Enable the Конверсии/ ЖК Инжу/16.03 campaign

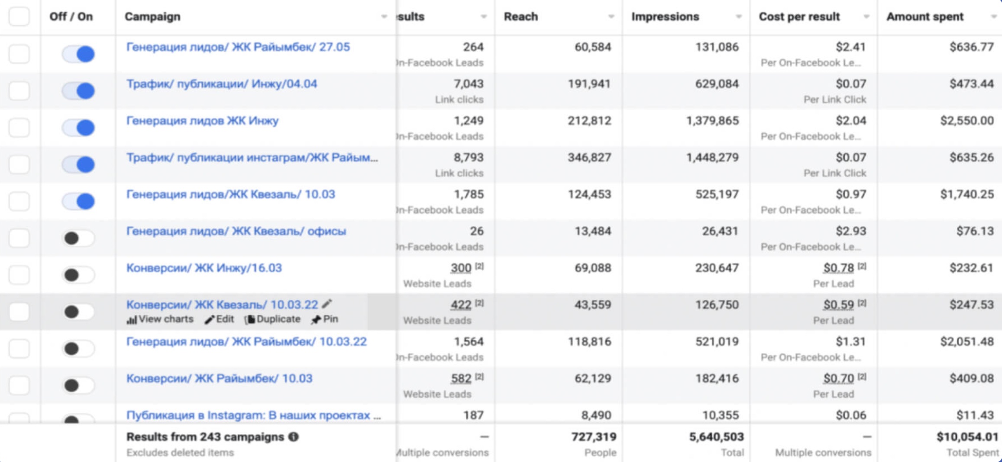(78, 275)
